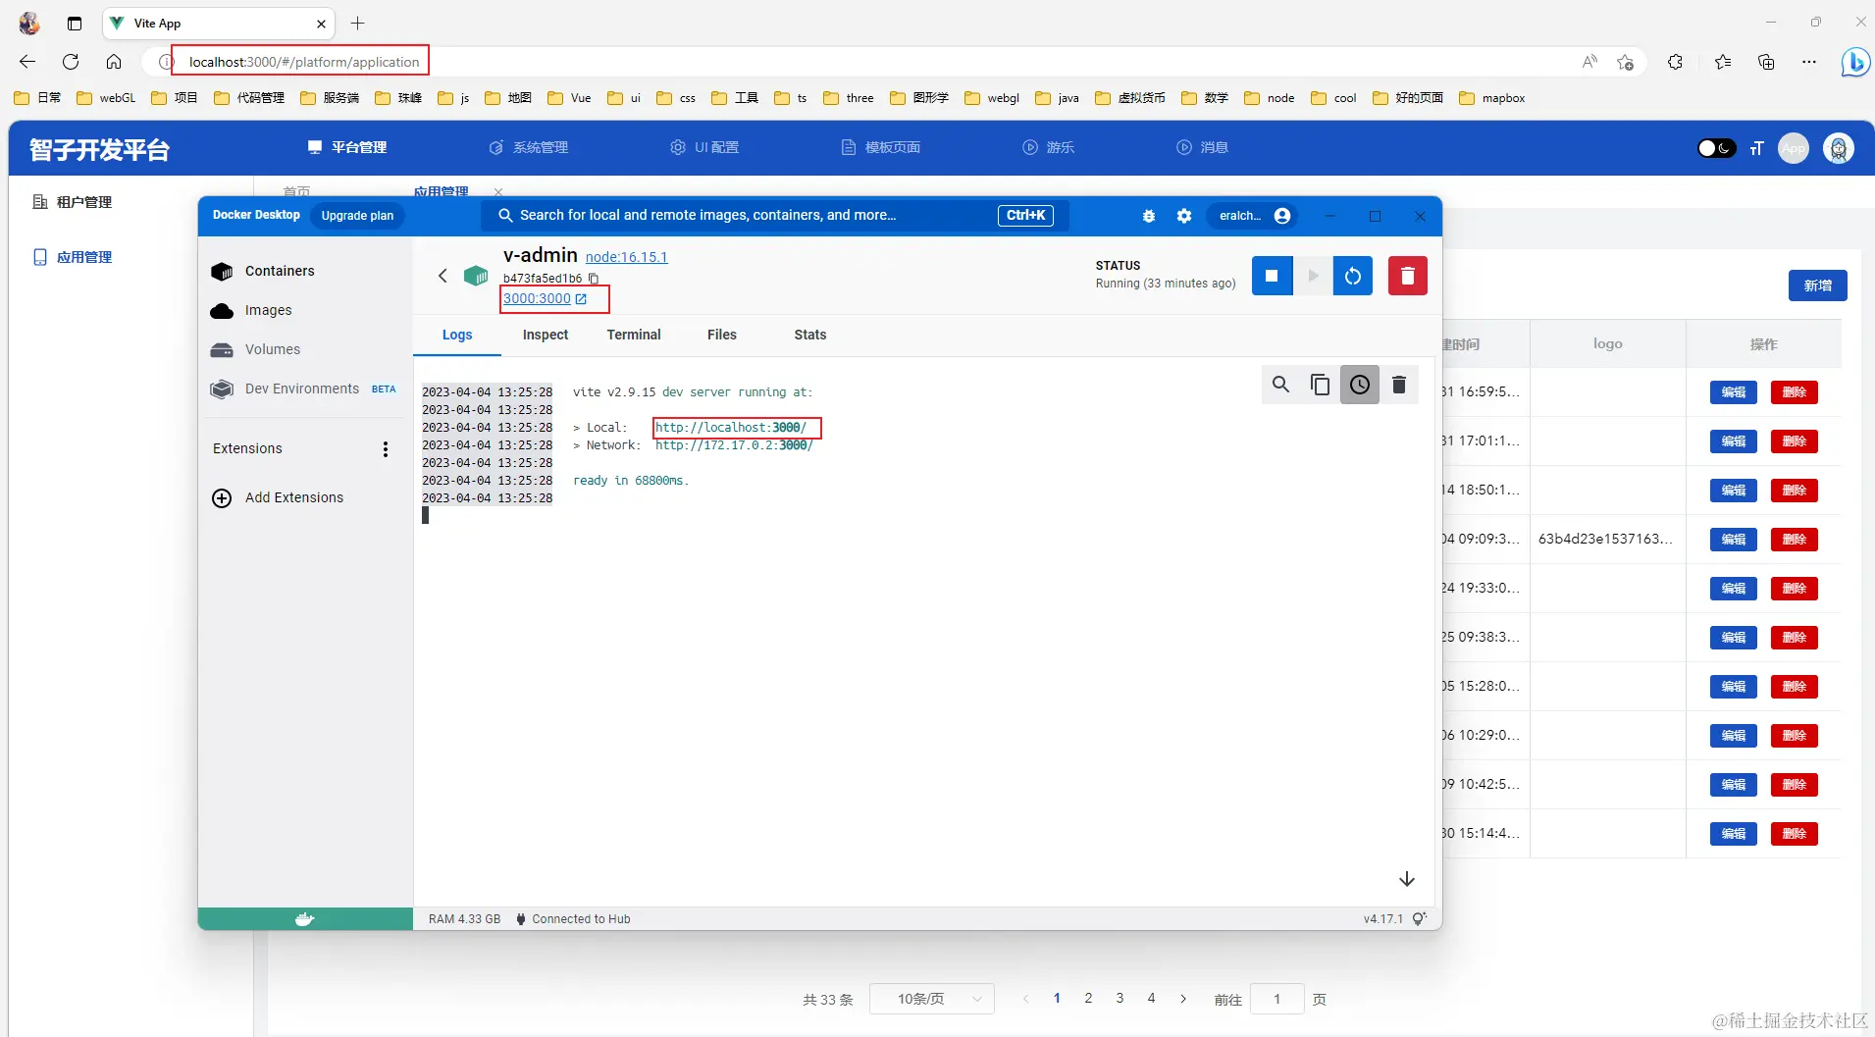Image resolution: width=1875 pixels, height=1037 pixels.
Task: Open UI 配置 top menu
Action: [x=704, y=147]
